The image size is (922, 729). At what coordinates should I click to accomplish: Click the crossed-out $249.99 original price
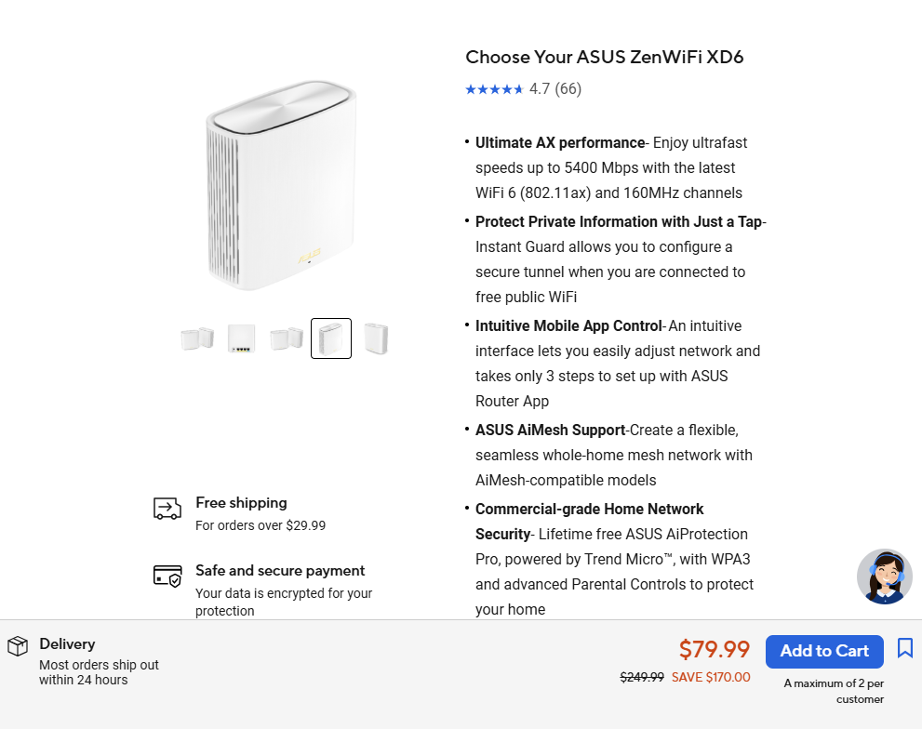coord(642,677)
